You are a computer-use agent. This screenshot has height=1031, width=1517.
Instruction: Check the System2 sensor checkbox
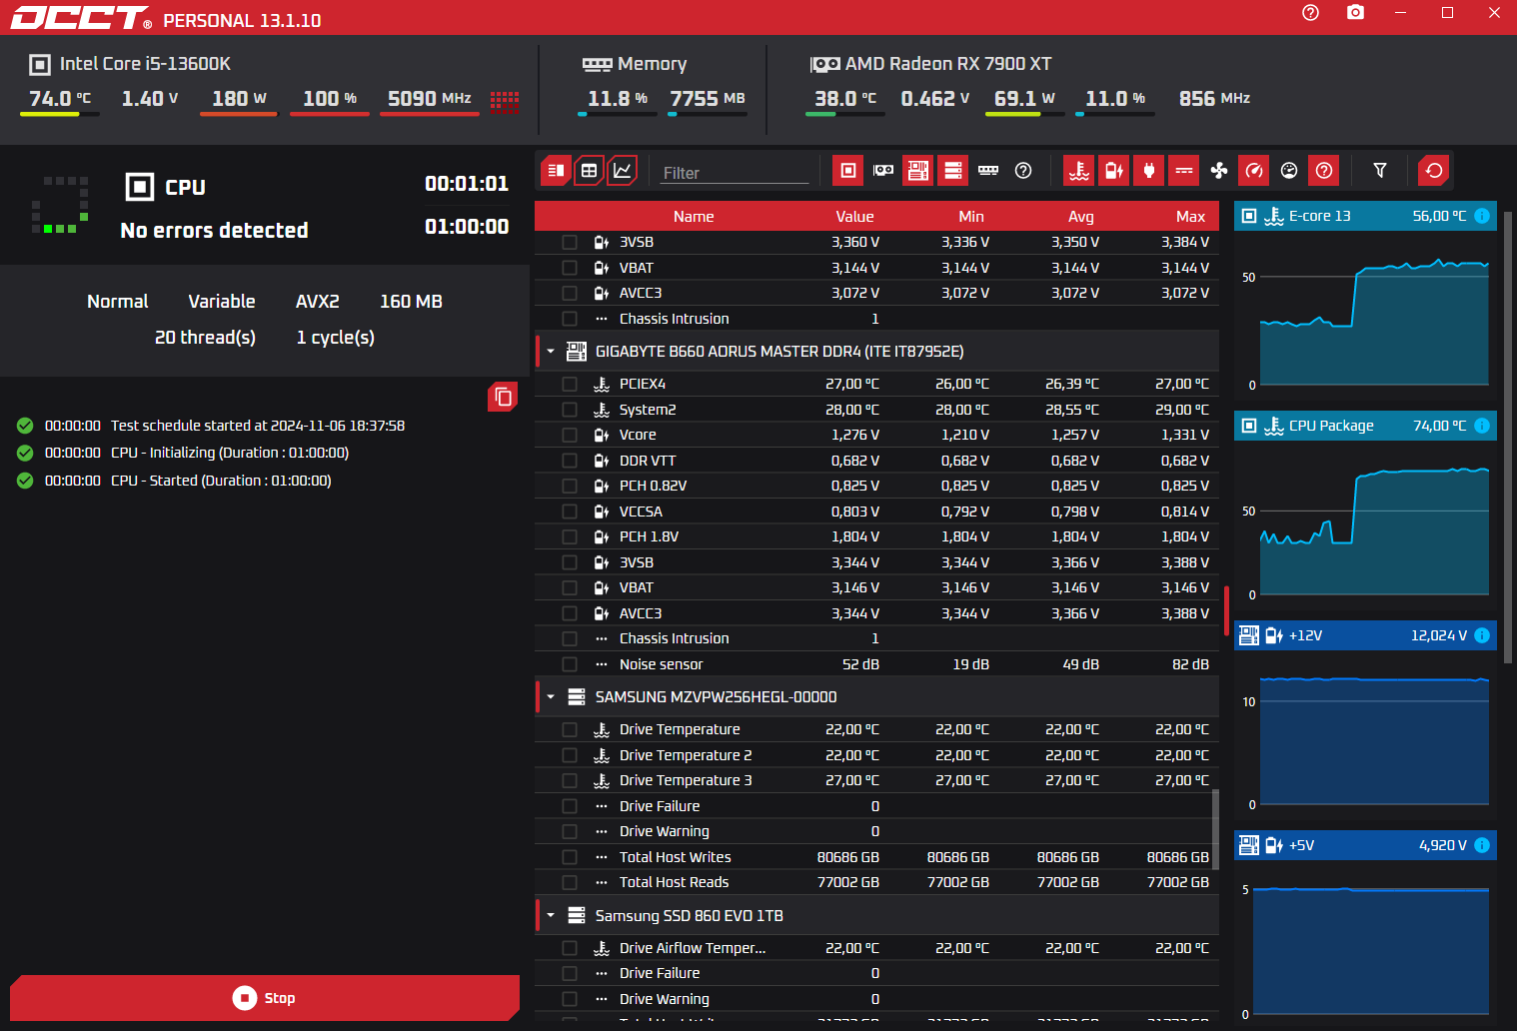[x=570, y=410]
